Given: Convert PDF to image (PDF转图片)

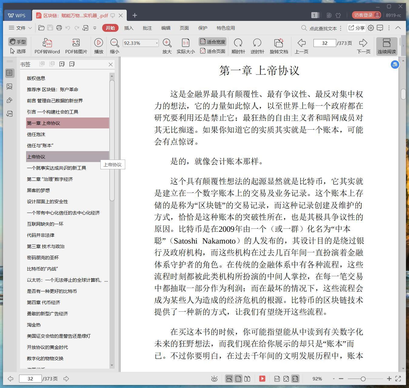Looking at the screenshot, I should pos(76,46).
